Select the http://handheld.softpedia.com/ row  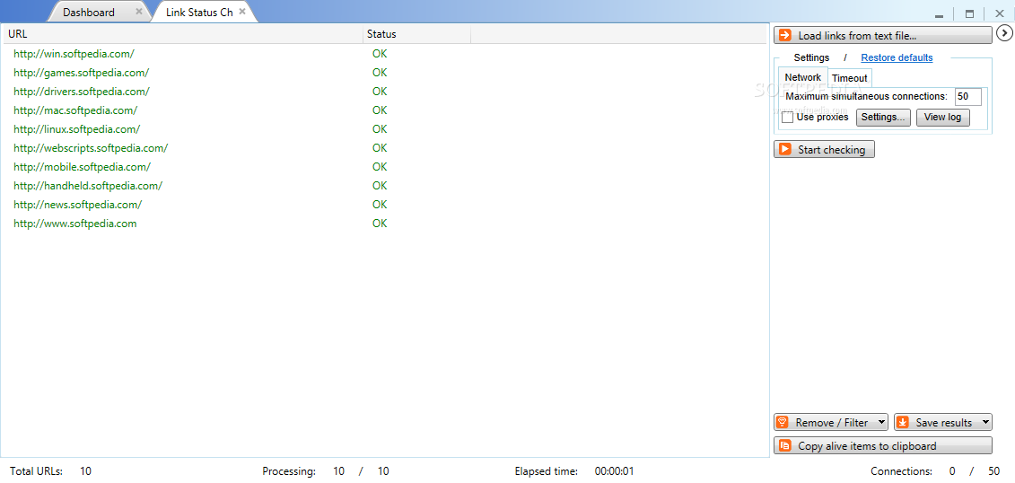point(384,185)
